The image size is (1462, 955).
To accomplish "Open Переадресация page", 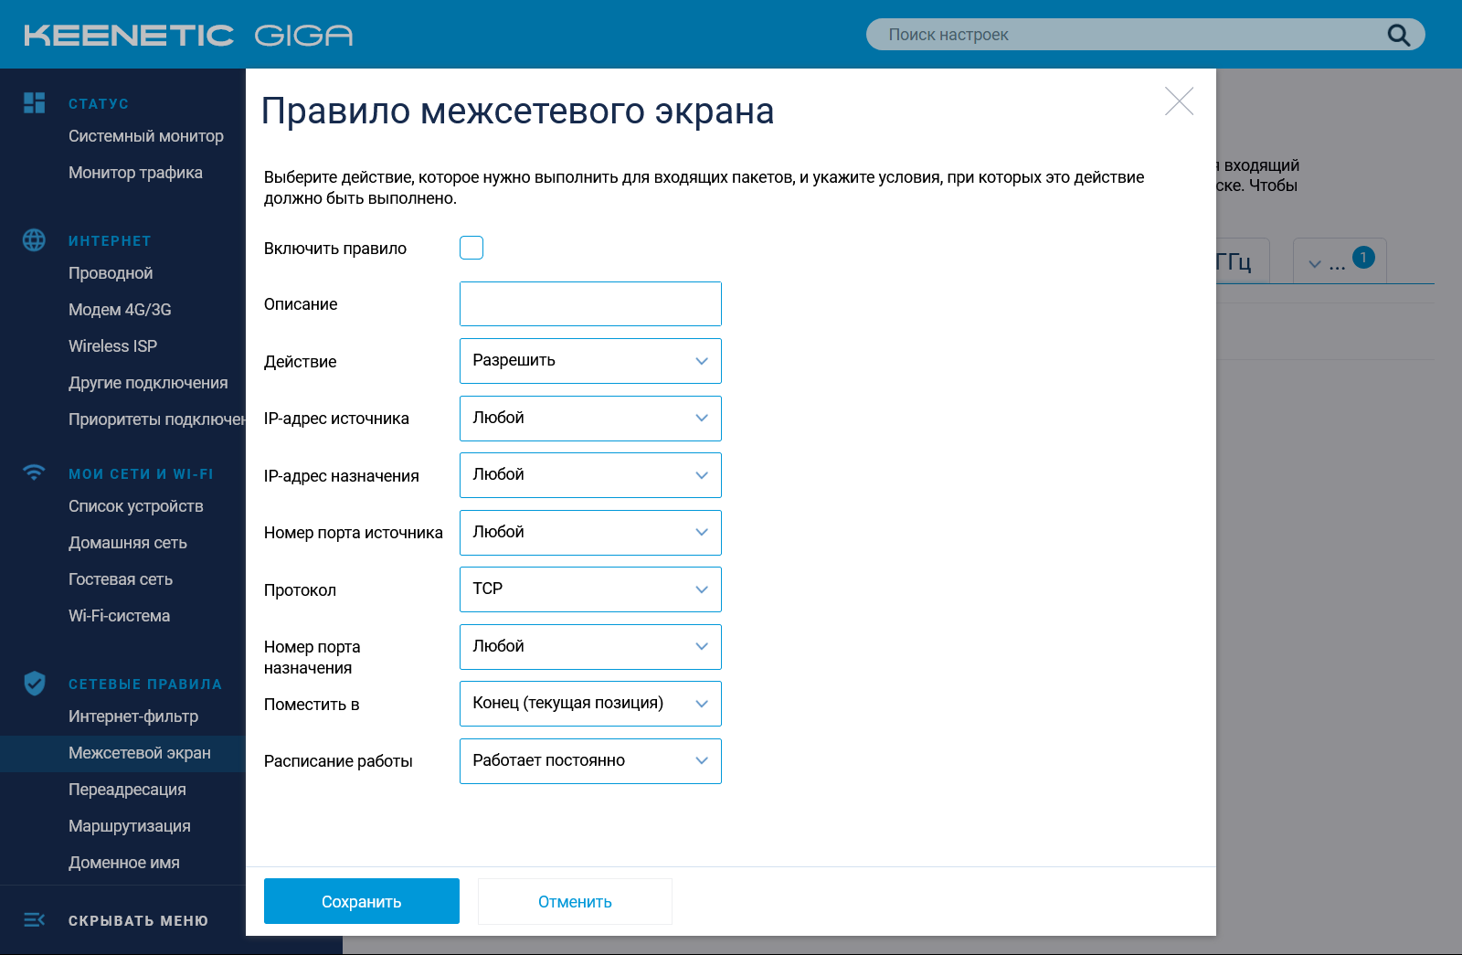I will pyautogui.click(x=127, y=790).
